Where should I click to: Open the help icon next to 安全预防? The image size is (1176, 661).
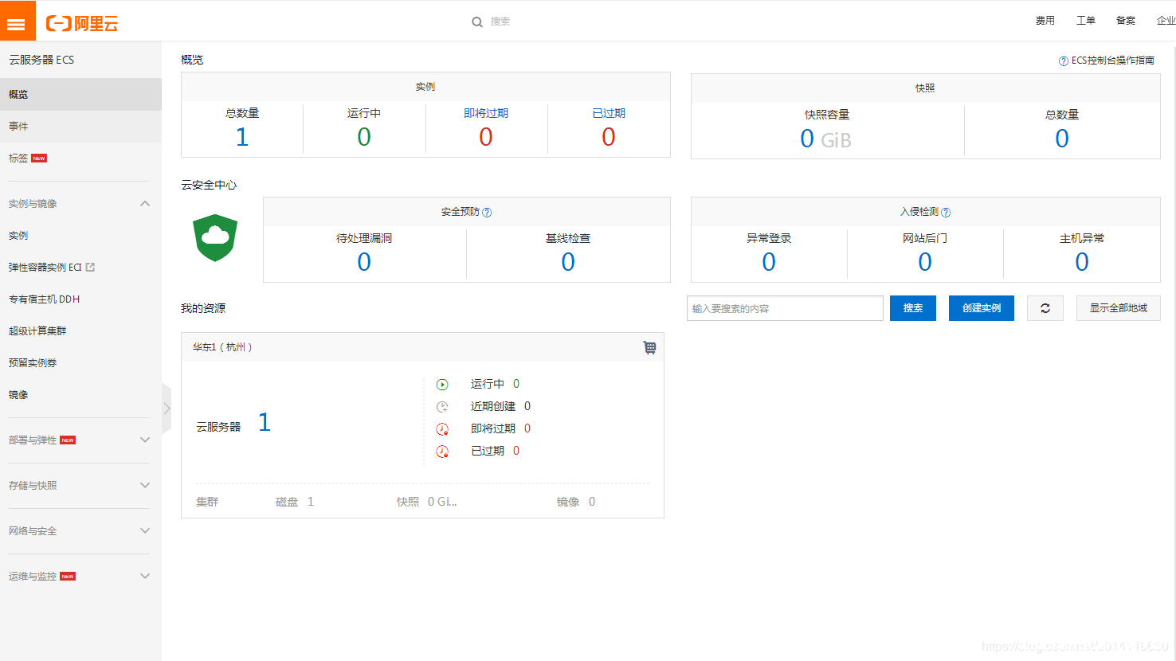point(488,212)
